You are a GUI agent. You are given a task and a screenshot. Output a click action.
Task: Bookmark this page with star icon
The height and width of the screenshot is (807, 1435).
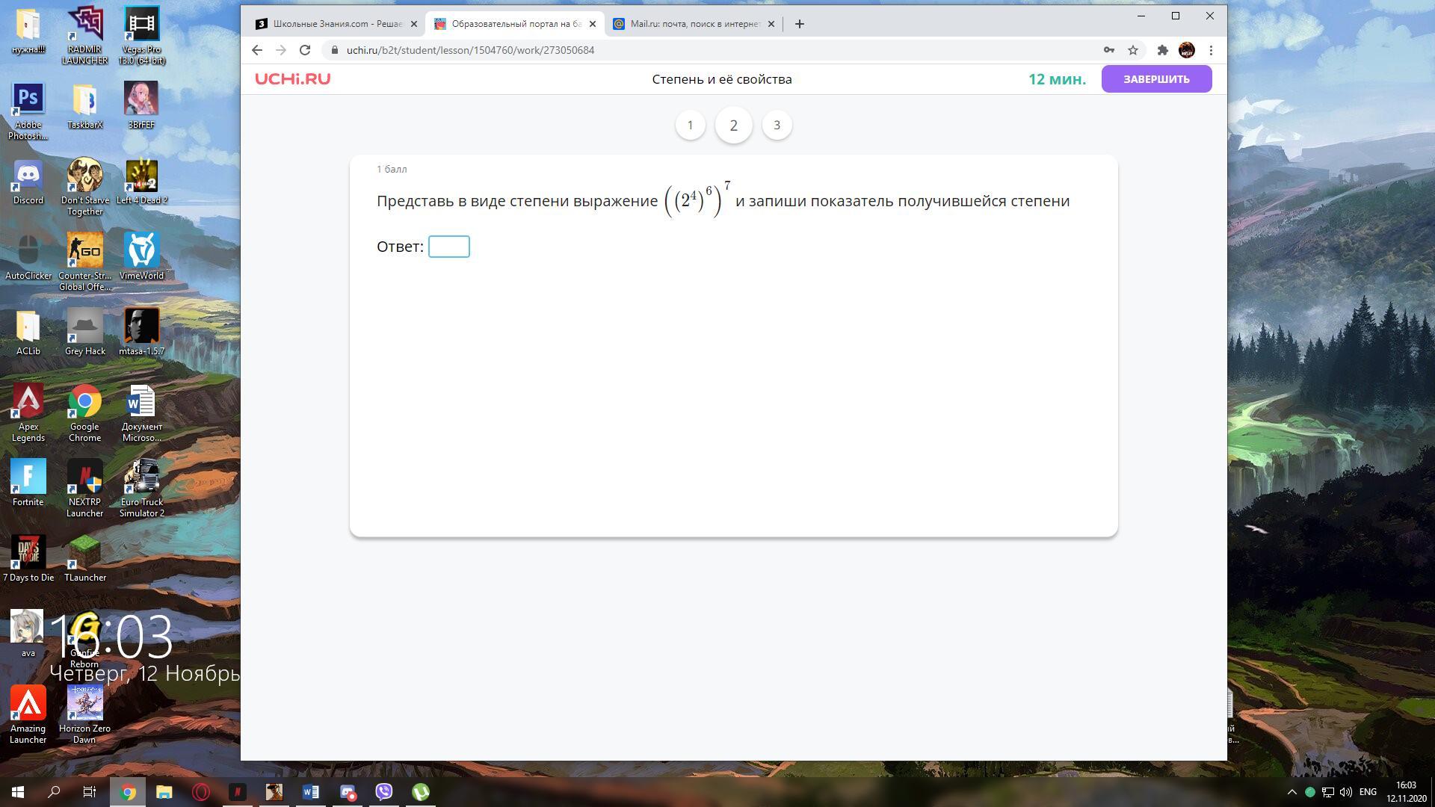click(1133, 50)
